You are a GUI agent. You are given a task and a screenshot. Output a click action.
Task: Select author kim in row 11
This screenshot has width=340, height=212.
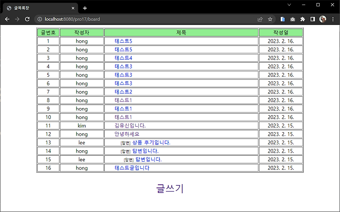coord(82,126)
